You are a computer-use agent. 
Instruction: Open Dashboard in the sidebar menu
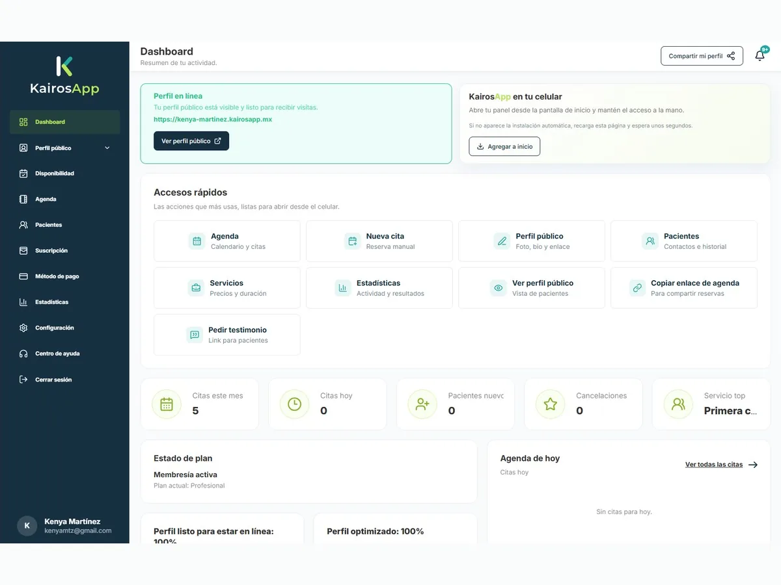pyautogui.click(x=65, y=122)
